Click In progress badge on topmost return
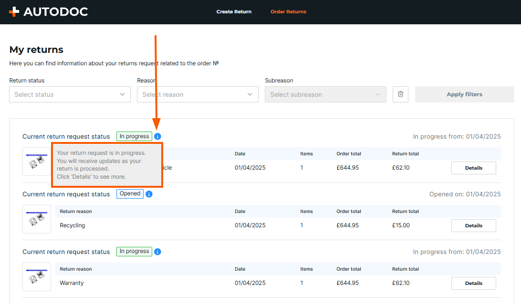Image resolution: width=521 pixels, height=304 pixels. tap(134, 137)
